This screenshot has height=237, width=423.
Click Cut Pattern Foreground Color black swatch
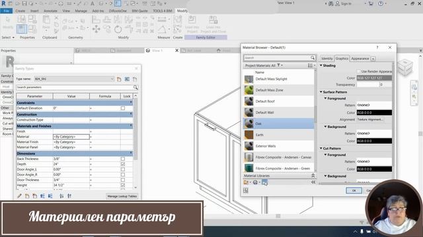pyautogui.click(x=374, y=169)
